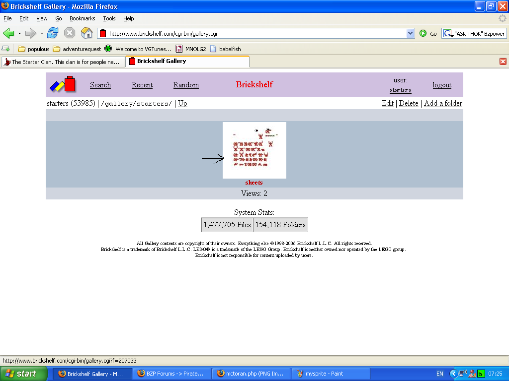Click the network connection tray icon

pos(463,374)
